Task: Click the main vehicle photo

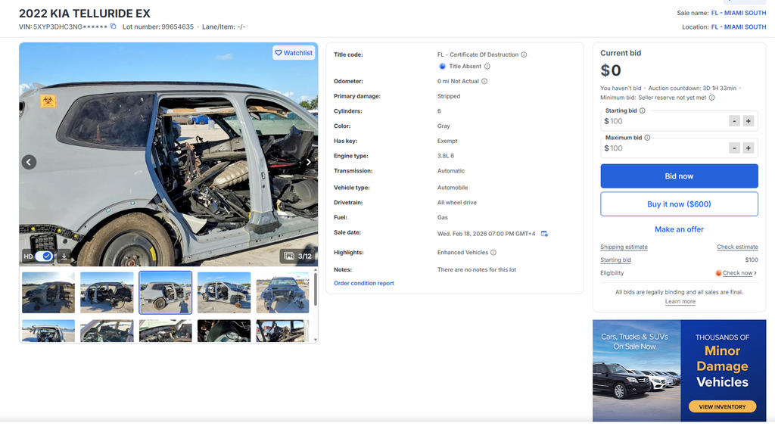Action: click(169, 154)
